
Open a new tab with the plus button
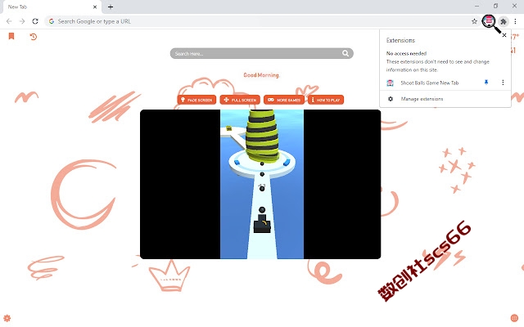(111, 7)
